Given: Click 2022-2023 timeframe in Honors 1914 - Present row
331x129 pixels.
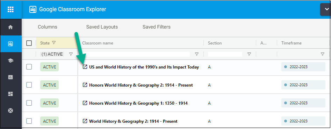Looking at the screenshot, I should pos(303,85).
